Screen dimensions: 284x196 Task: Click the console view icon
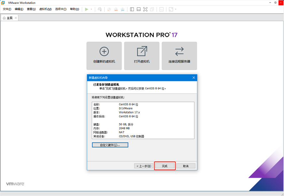(x=161, y=9)
